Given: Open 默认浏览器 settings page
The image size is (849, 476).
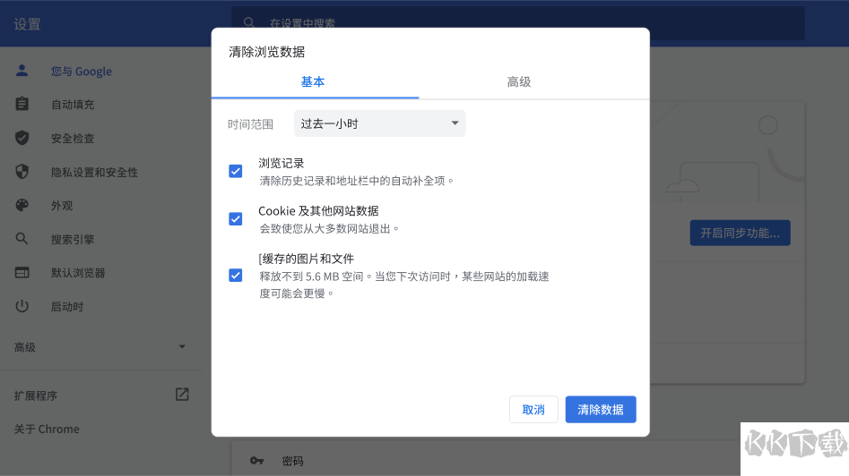Looking at the screenshot, I should pyautogui.click(x=78, y=273).
